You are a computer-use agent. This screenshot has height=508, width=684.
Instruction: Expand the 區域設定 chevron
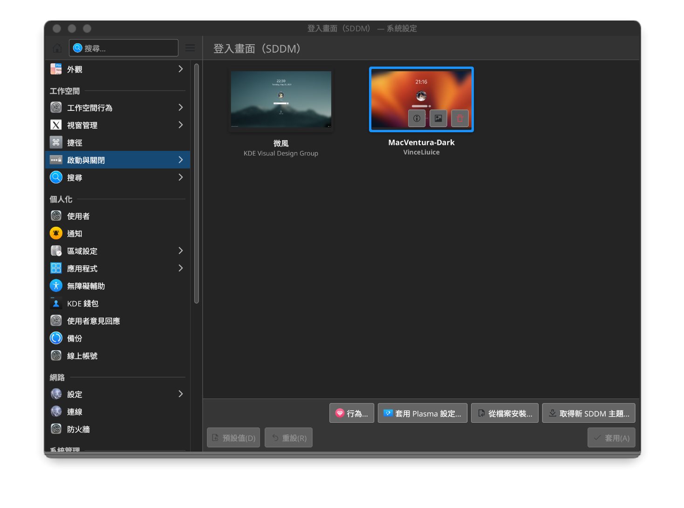click(181, 251)
